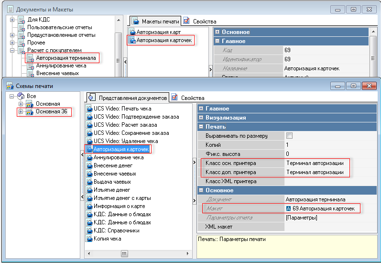Expand the Главное section in print schemes
381x263 pixels.
pos(201,109)
